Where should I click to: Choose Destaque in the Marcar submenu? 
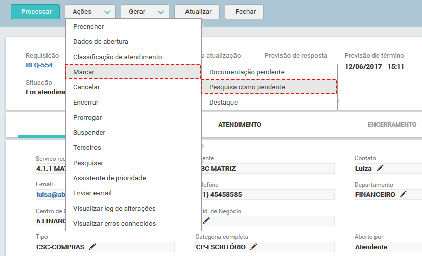coord(269,102)
